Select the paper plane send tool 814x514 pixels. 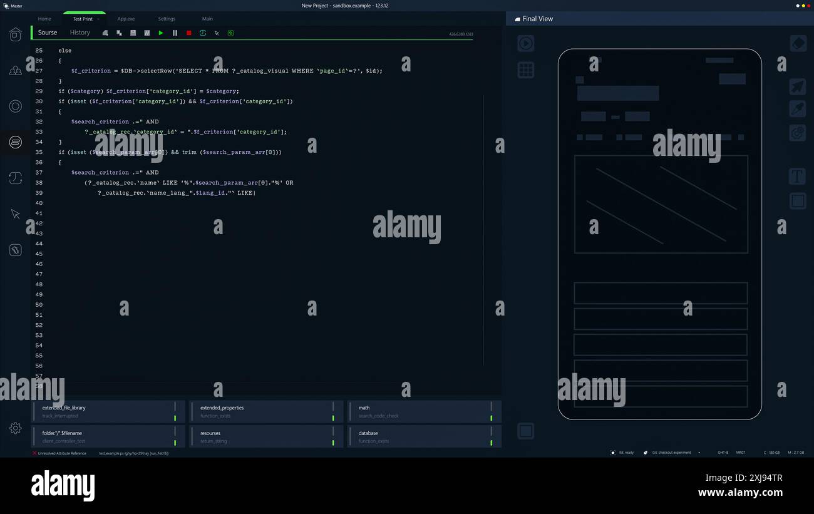click(x=798, y=86)
